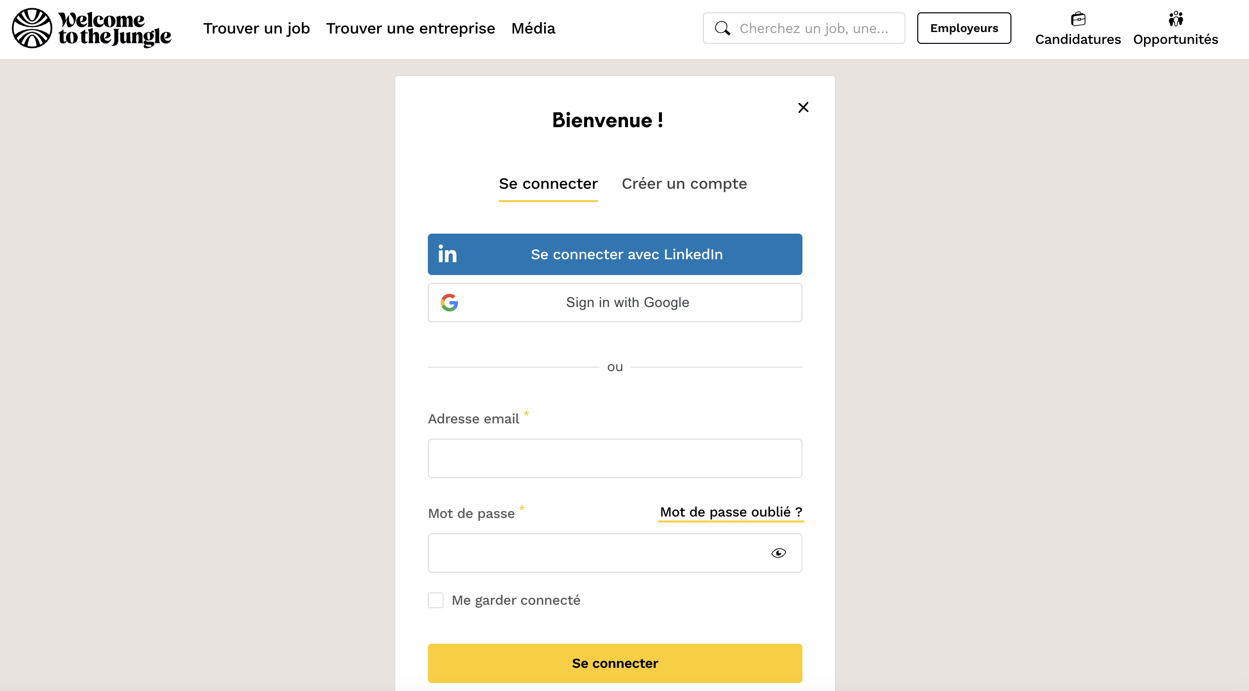1249x691 pixels.
Task: Check the Me garder connecté box
Action: tap(436, 600)
